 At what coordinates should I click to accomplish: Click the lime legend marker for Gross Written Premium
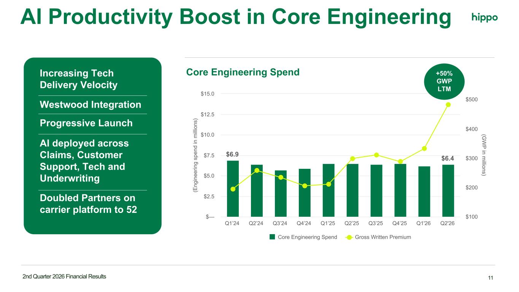coord(349,237)
